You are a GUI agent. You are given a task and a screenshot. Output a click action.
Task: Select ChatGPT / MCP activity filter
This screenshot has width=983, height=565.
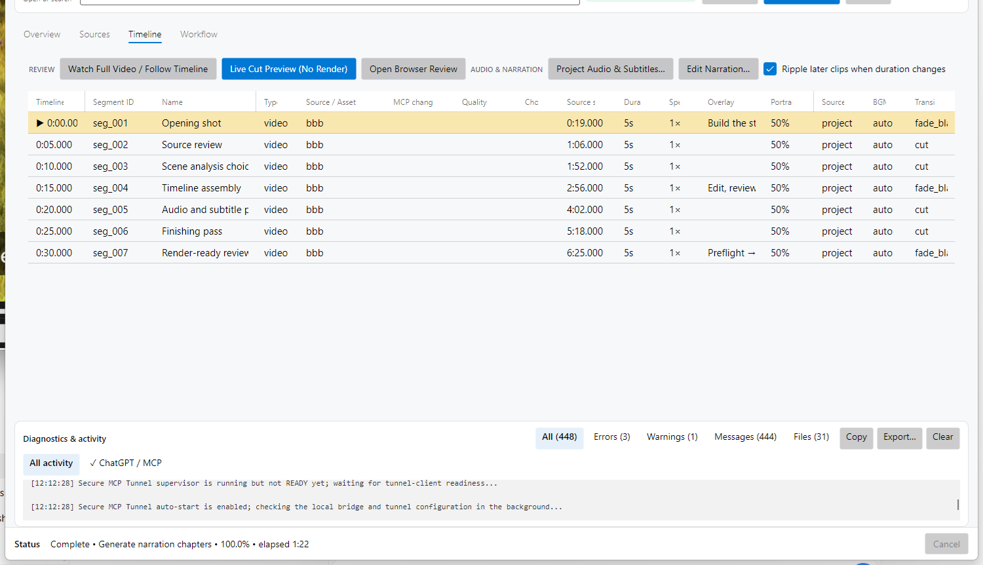click(126, 463)
